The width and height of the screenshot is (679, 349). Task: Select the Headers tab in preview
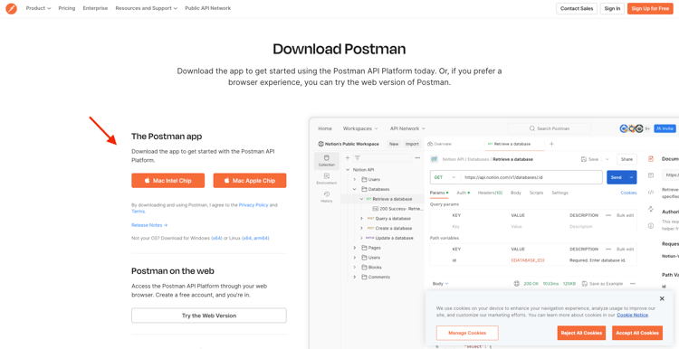click(x=490, y=193)
